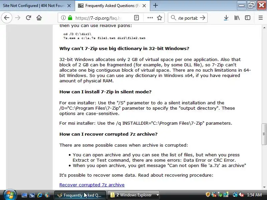The width and height of the screenshot is (267, 200).
Task: Open the Recover corrupted 7z archive link
Action: point(92,185)
